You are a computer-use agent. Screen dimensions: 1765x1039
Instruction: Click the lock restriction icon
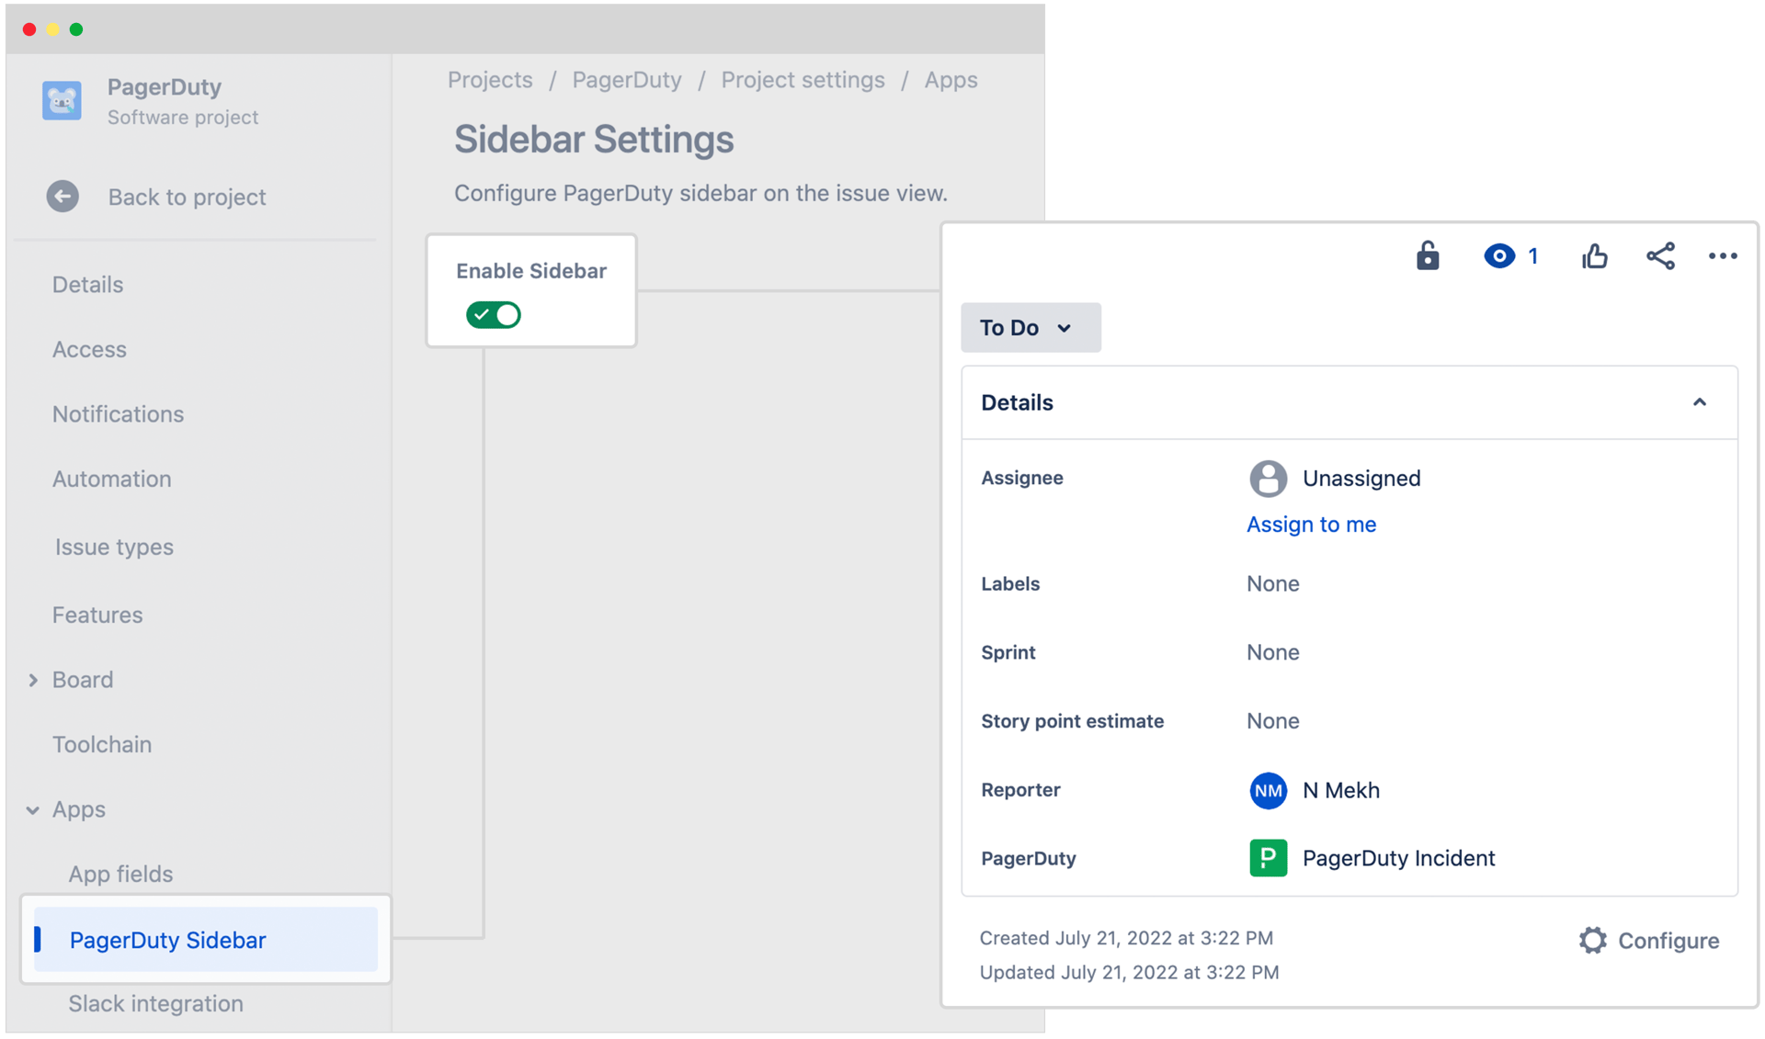pos(1427,255)
